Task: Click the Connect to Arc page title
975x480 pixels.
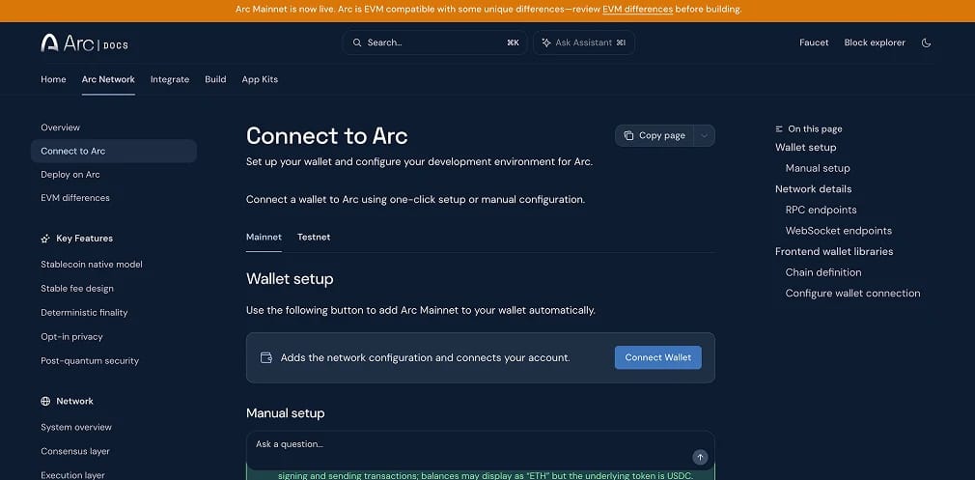Action: coord(327,135)
